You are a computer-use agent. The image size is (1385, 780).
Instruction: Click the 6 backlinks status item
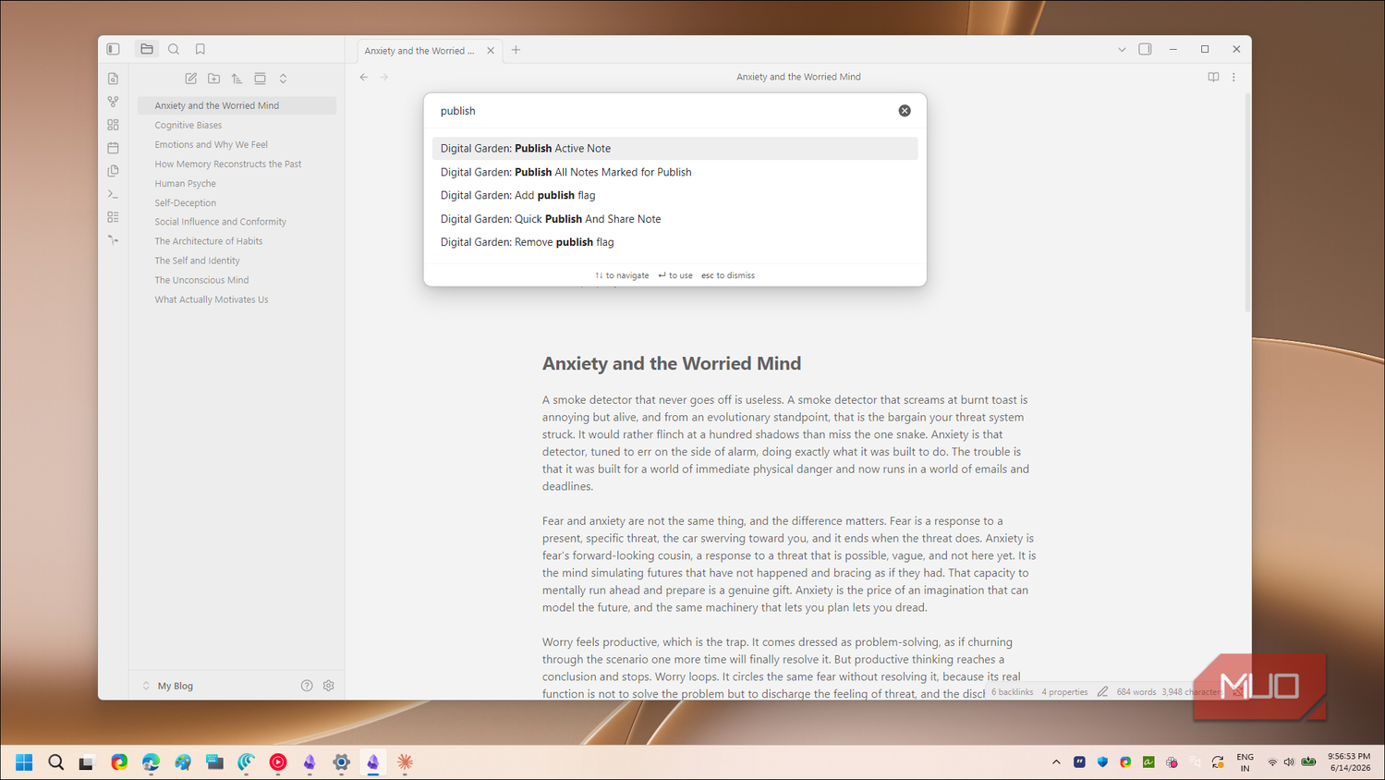tap(1012, 691)
